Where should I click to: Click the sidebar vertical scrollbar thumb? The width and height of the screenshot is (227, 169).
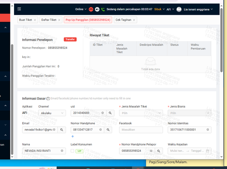tap(12, 99)
